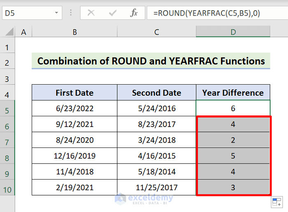Select column C header
The height and width of the screenshot is (212, 288).
click(156, 32)
